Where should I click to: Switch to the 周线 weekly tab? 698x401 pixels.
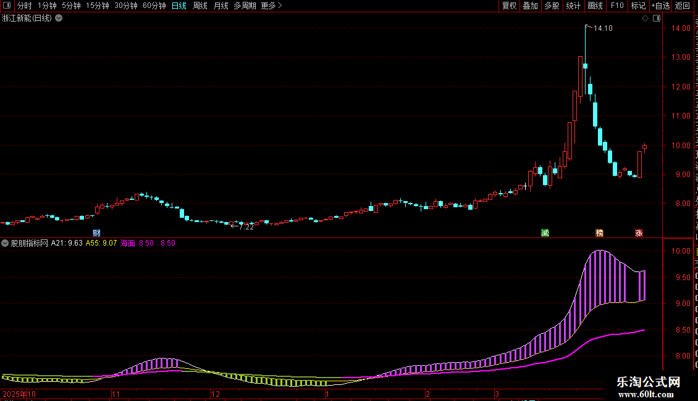[200, 6]
